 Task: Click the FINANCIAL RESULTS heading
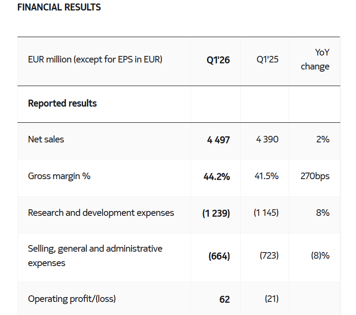(59, 7)
